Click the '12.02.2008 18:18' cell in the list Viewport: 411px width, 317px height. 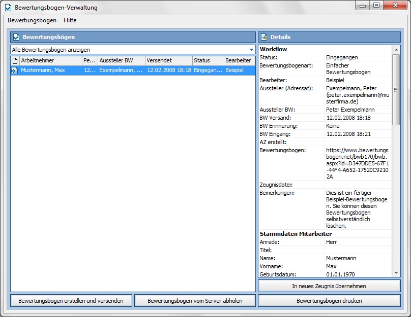[169, 71]
